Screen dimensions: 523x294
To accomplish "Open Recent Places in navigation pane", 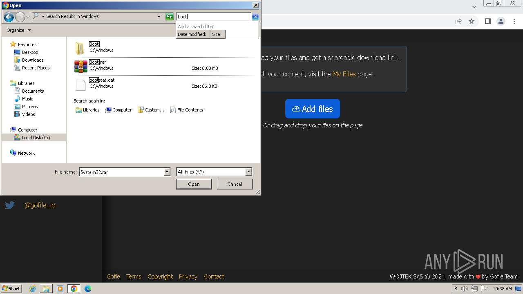I will 36,68.
